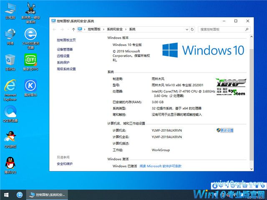Expand chevron after 系统和安全 breadcrumb
Screen dimensions: 267x200
coord(126,30)
